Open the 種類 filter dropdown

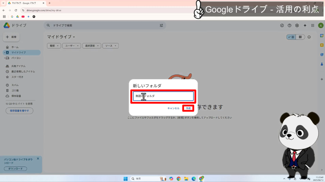coord(54,46)
